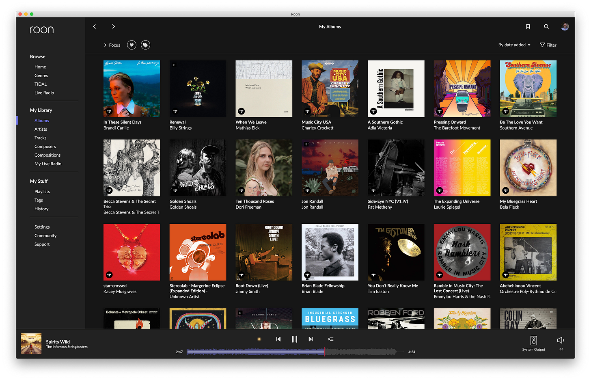Go forward with the right arrow
Image resolution: width=591 pixels, height=380 pixels.
coord(113,26)
